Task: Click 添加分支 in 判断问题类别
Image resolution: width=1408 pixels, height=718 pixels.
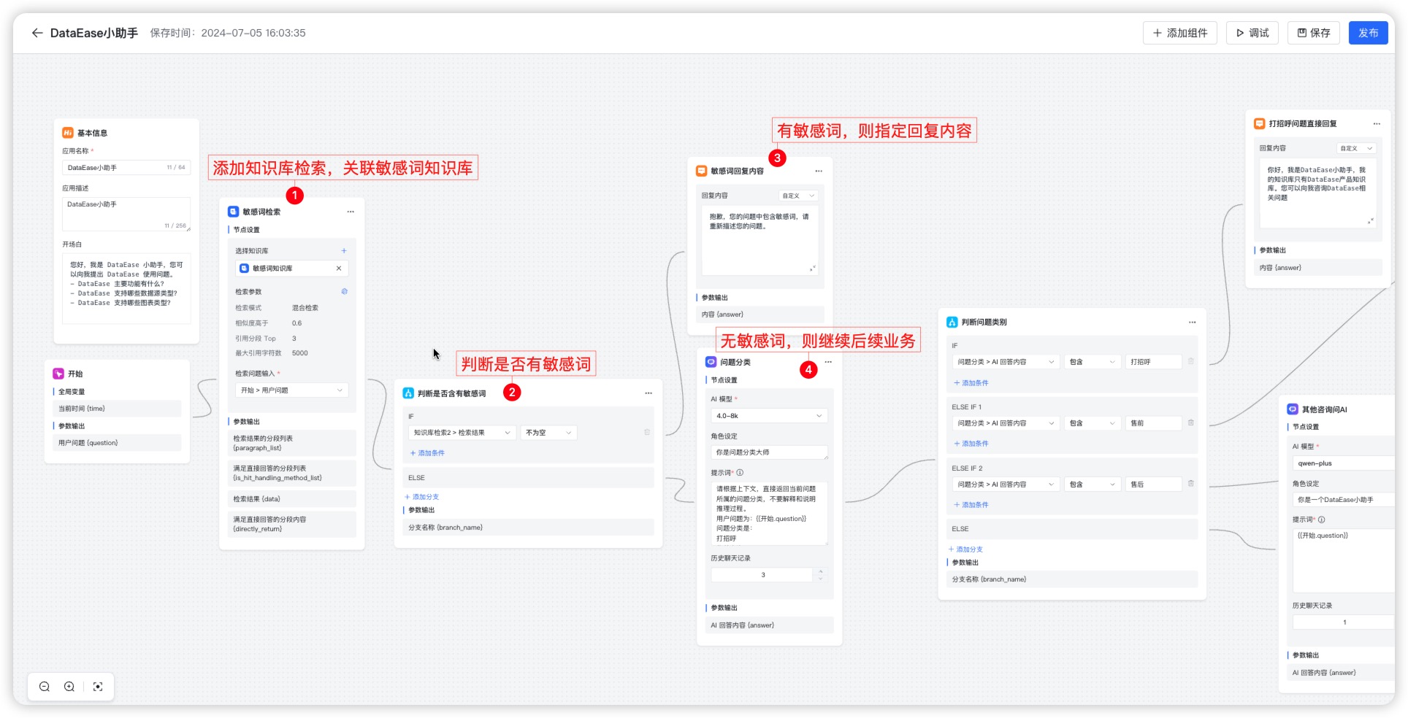Action: point(965,549)
